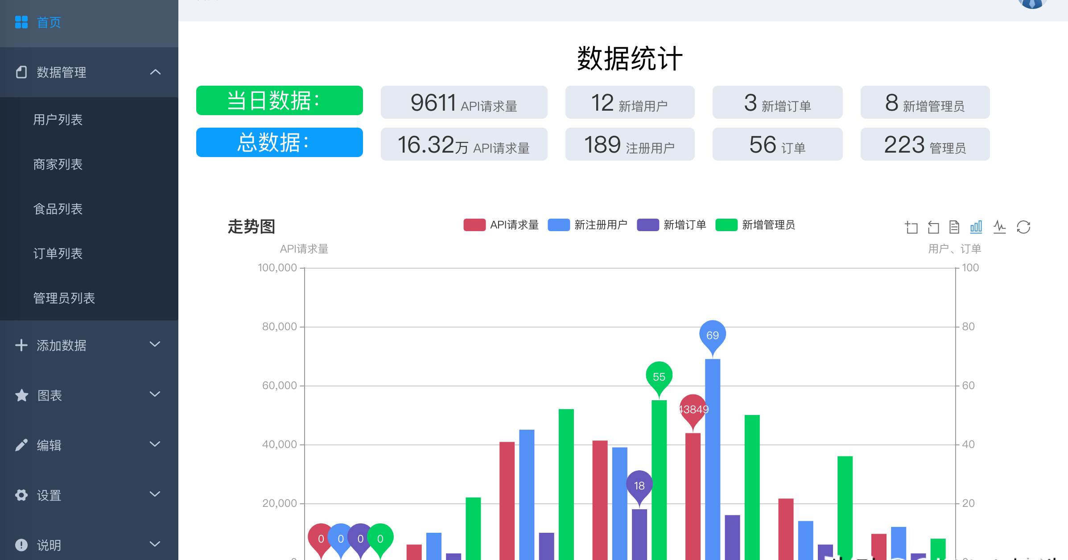Click the chart restore refresh icon
The image size is (1068, 560).
click(1023, 227)
